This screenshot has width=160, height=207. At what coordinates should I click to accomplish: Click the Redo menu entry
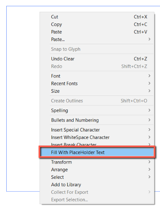(x=97, y=66)
